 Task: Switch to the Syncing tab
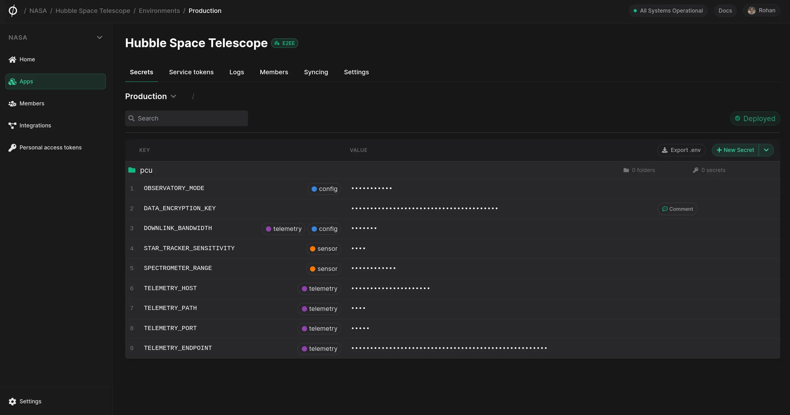pyautogui.click(x=316, y=72)
